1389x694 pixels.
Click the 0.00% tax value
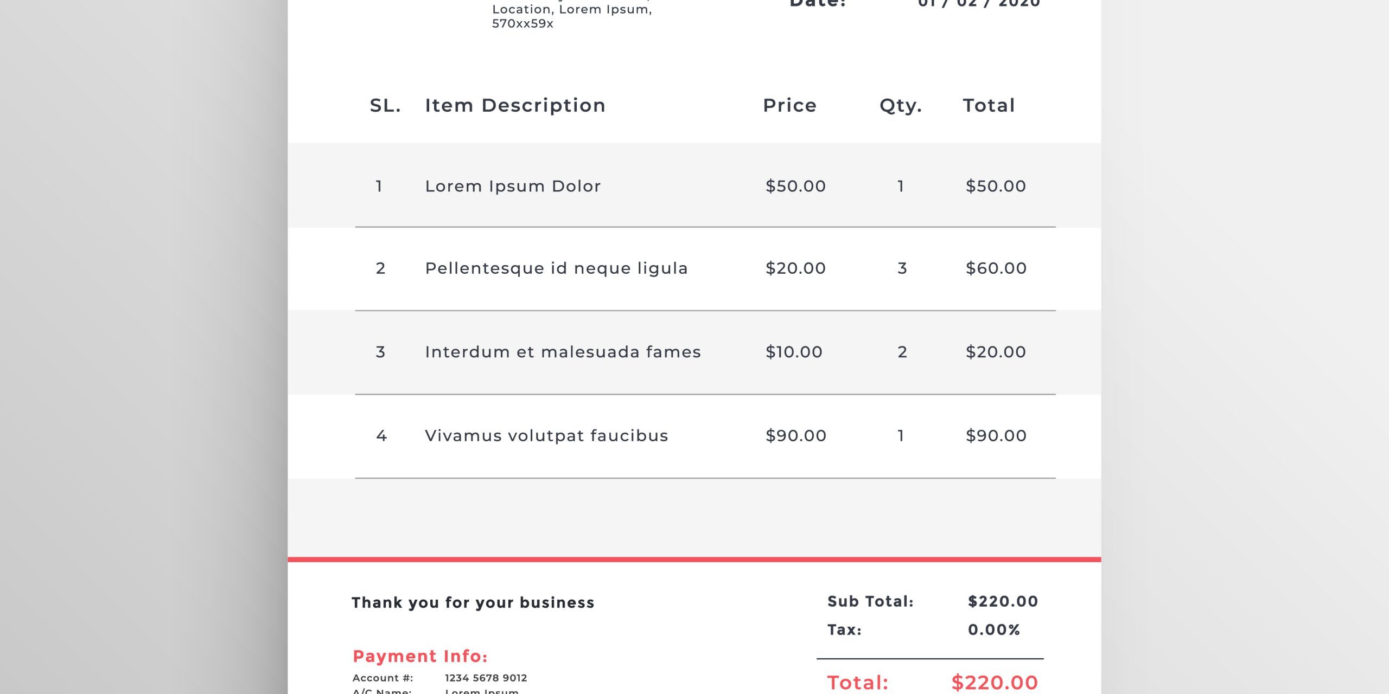(x=994, y=629)
